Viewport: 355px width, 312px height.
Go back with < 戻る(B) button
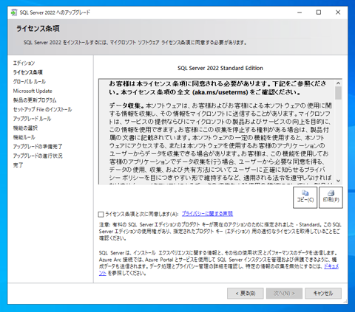pyautogui.click(x=246, y=294)
